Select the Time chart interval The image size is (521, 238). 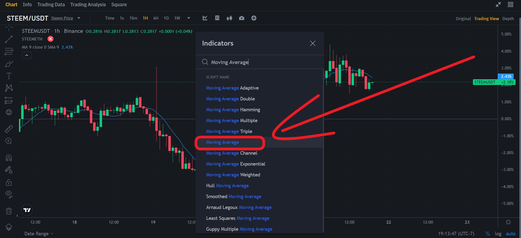[x=110, y=18]
